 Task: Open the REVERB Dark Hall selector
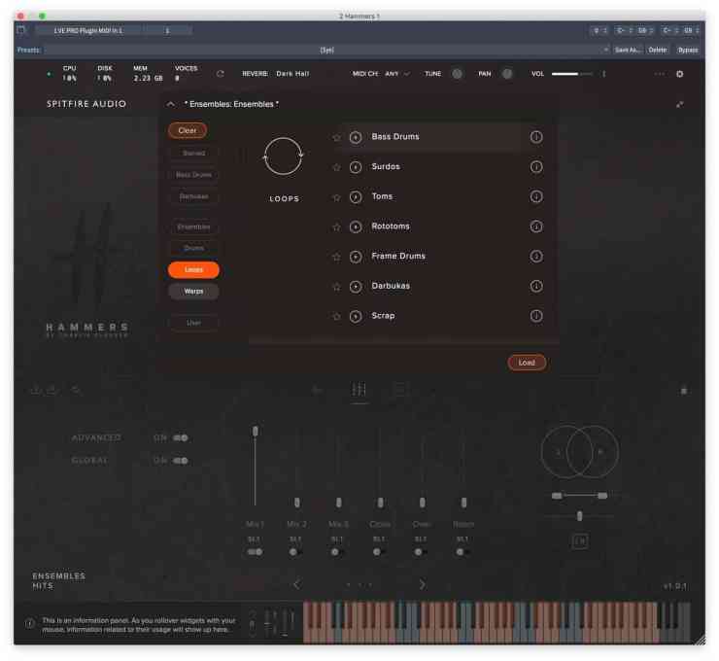click(x=292, y=74)
